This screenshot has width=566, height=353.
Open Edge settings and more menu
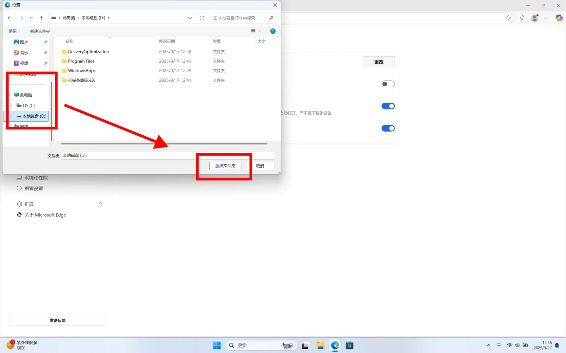546,18
